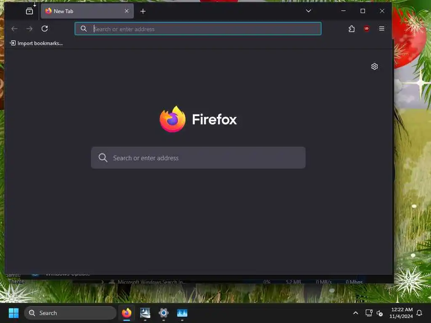Open the Windows Start menu
Image resolution: width=431 pixels, height=323 pixels.
(13, 313)
